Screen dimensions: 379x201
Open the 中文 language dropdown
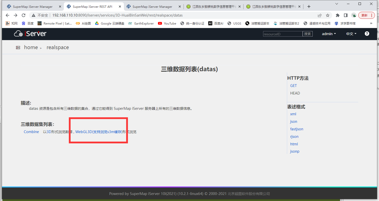point(351,34)
